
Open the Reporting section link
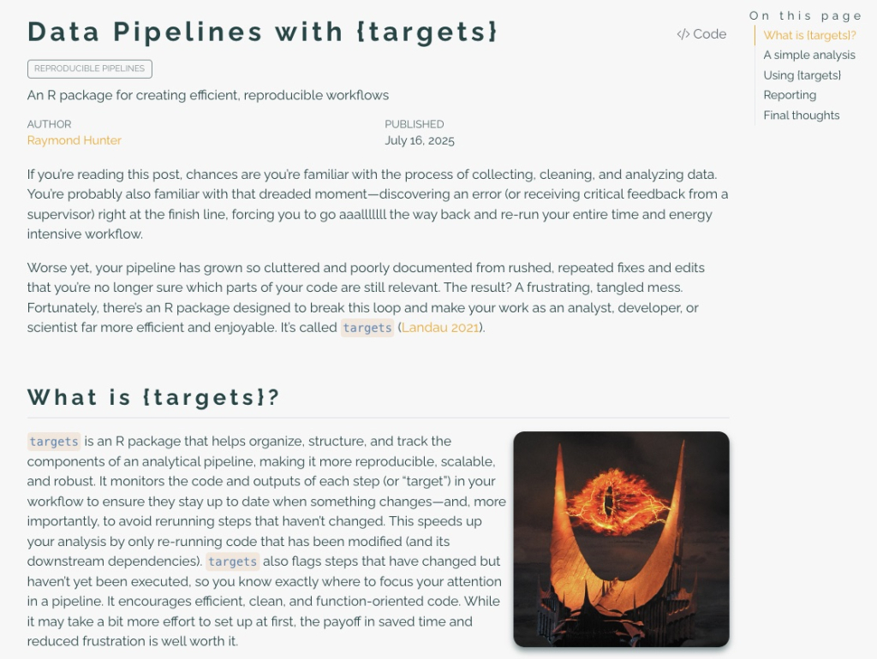[x=790, y=95]
